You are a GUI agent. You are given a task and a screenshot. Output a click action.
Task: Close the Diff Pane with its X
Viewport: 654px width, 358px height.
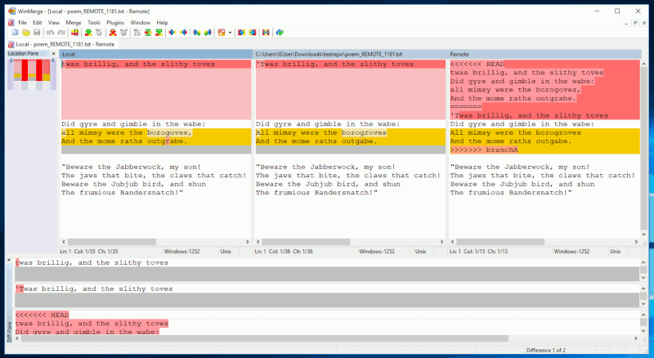10,260
